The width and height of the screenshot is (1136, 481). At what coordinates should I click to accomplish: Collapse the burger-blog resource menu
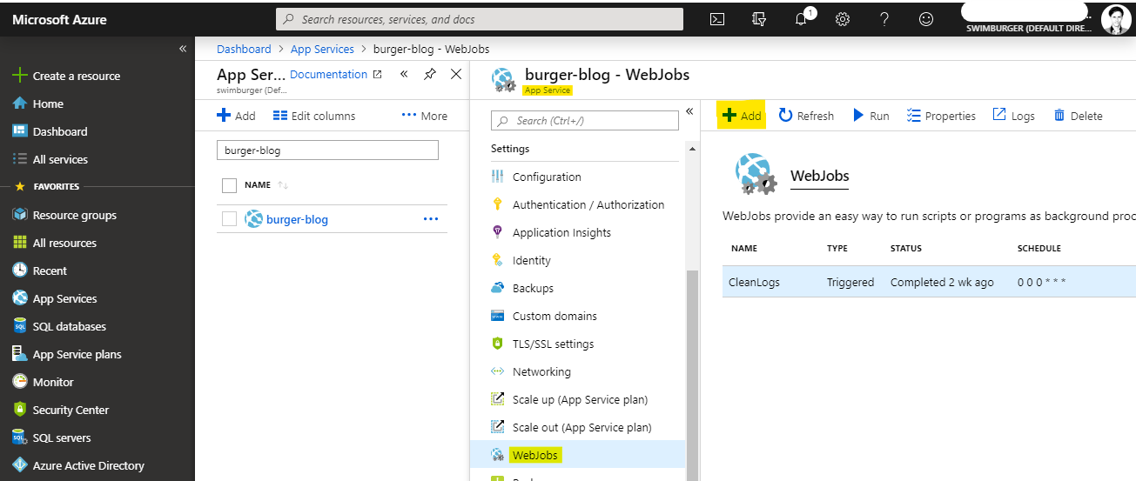coord(689,111)
